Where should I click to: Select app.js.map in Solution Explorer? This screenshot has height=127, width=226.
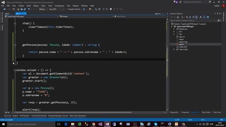point(183,42)
